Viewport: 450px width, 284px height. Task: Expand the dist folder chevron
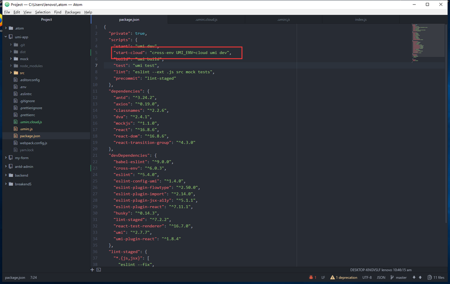point(11,52)
